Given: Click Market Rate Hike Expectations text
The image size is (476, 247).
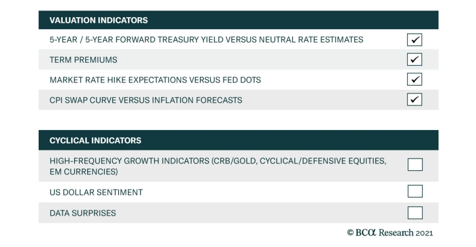Looking at the screenshot, I should coord(155,80).
